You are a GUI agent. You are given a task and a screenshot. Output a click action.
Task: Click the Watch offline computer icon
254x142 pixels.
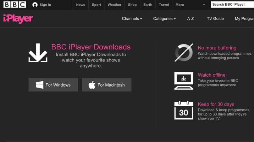[184, 81]
